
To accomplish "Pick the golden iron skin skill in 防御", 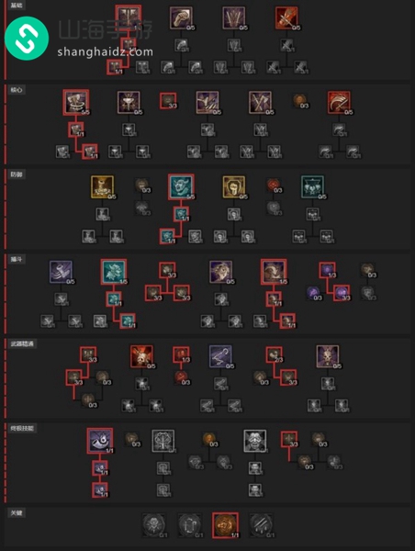I will [x=234, y=187].
